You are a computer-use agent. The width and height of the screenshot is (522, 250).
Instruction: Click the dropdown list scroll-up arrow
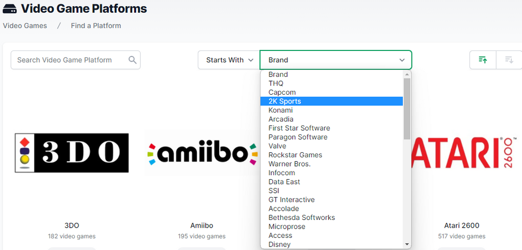point(407,74)
